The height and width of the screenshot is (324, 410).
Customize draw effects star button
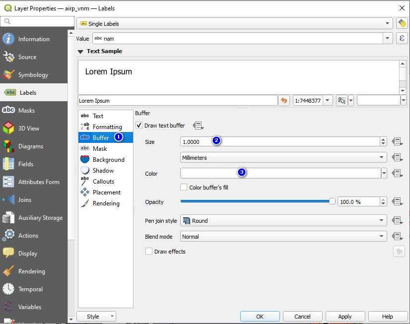(x=399, y=252)
